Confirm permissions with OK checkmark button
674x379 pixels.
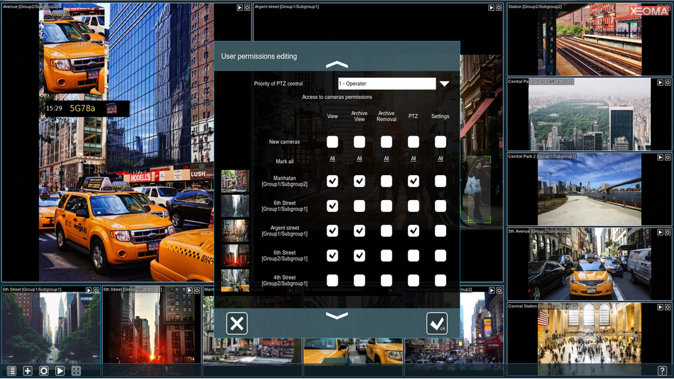coord(437,324)
